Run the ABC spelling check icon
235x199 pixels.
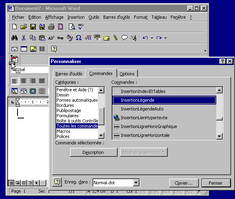[81, 27]
